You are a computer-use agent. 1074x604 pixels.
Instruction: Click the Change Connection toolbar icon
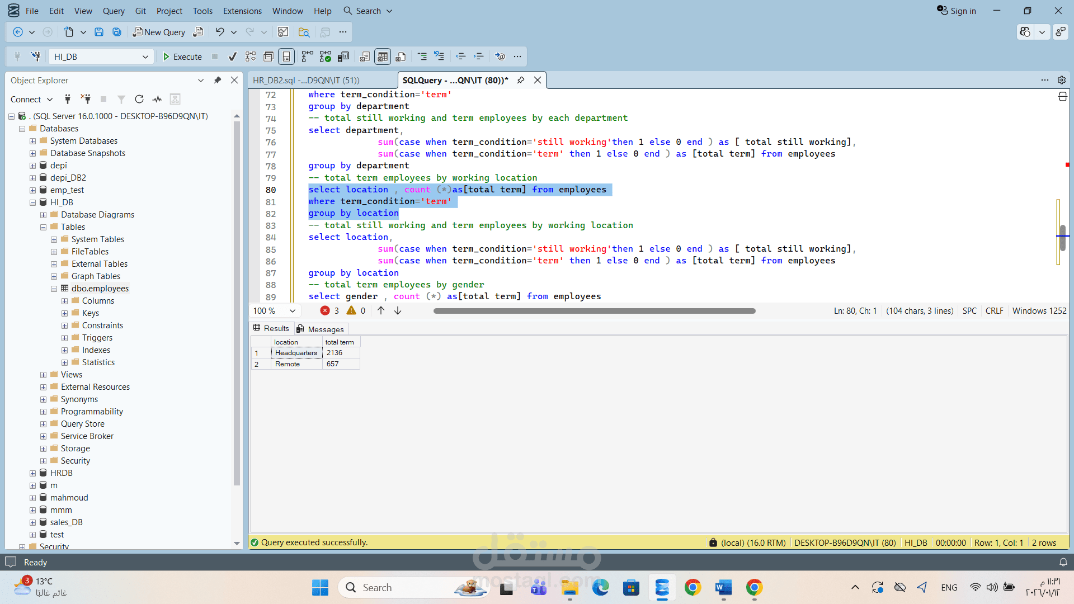[x=36, y=56]
